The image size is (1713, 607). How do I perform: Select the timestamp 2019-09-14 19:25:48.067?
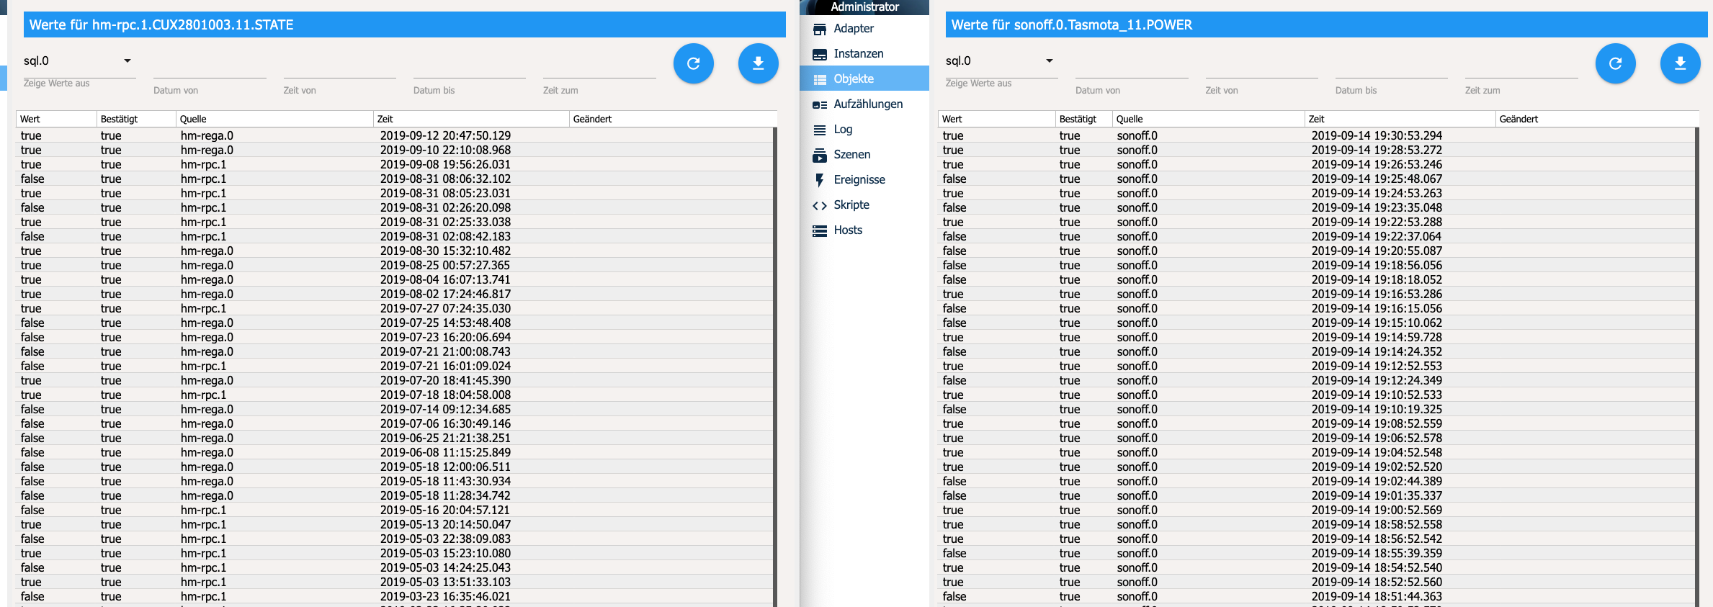click(1377, 179)
